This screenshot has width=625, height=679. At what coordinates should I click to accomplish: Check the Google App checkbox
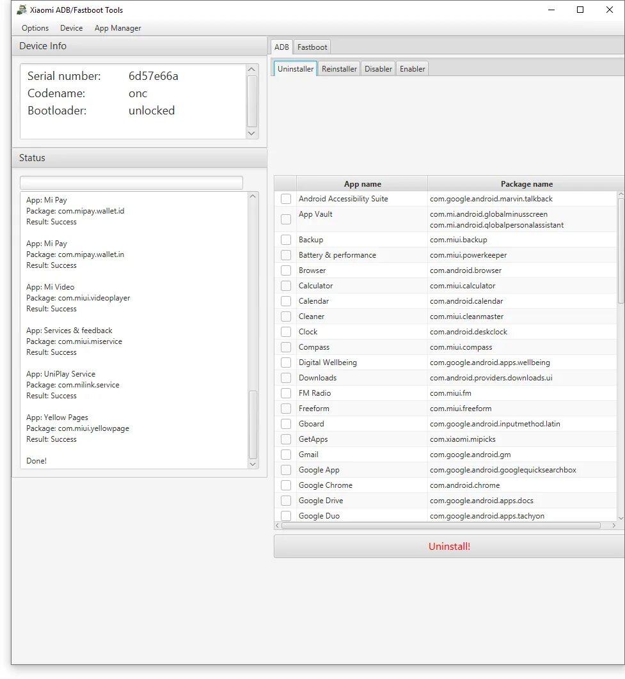click(x=286, y=470)
